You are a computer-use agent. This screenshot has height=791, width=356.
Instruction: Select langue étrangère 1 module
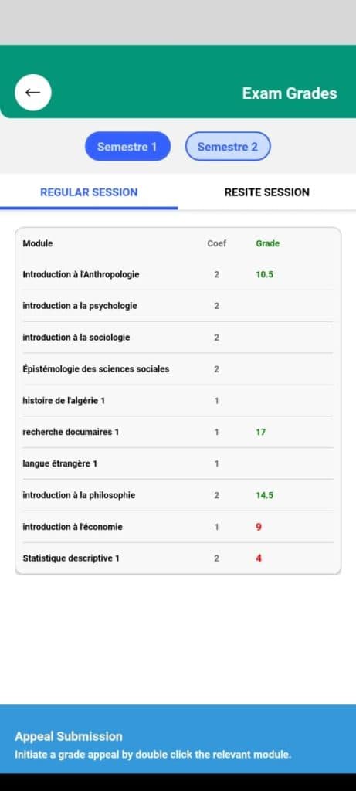tap(178, 463)
